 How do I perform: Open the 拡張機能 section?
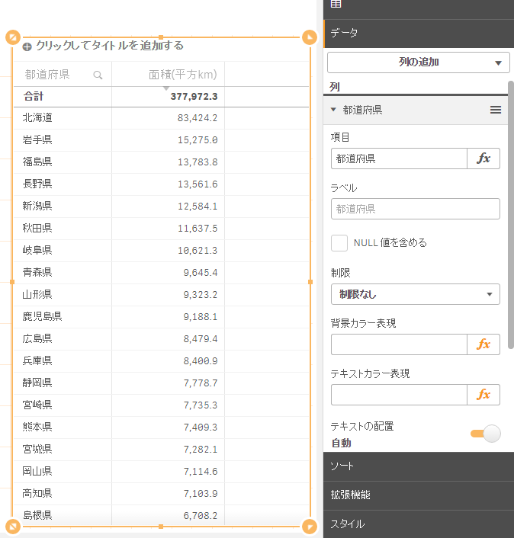click(419, 495)
